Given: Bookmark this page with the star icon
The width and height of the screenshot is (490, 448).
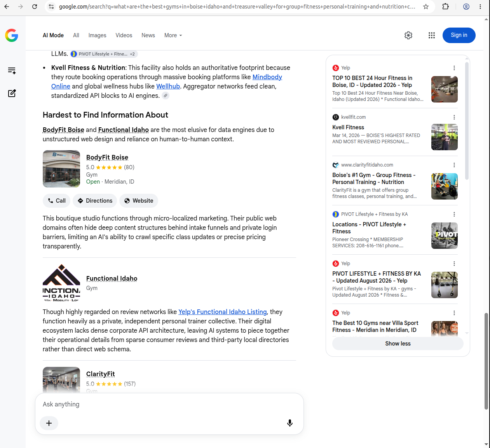Looking at the screenshot, I should click(426, 7).
